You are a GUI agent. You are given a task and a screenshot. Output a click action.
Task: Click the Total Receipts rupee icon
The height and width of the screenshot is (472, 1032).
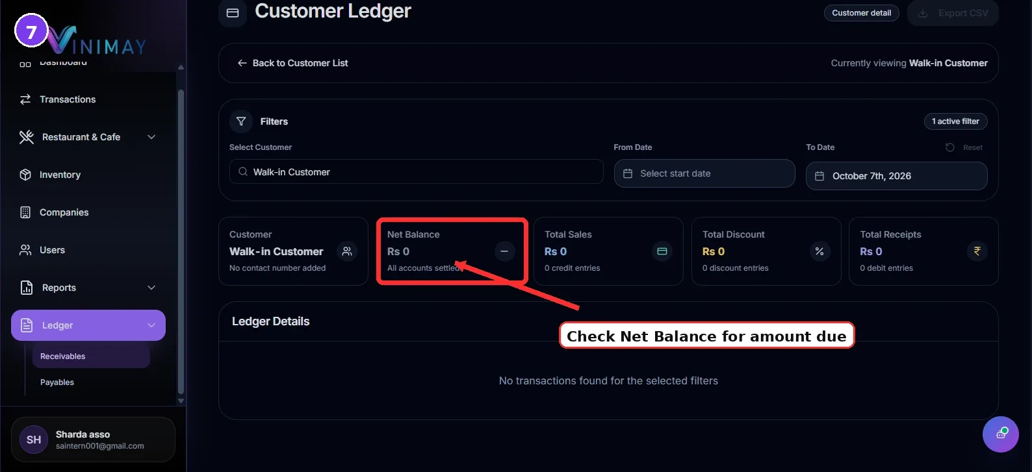(977, 251)
